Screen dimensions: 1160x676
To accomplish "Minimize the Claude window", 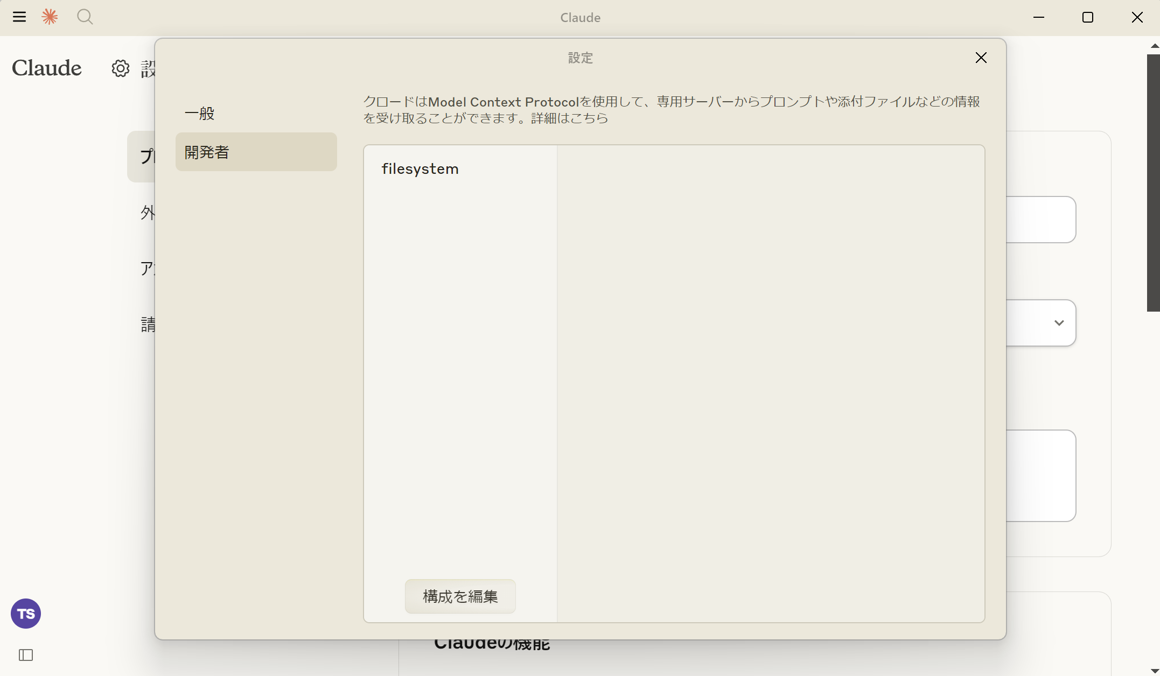I will coord(1039,17).
